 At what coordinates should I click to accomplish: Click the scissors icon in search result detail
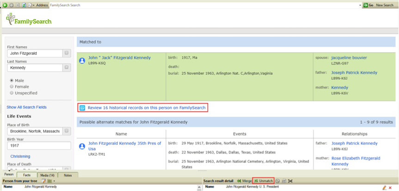click(291, 181)
